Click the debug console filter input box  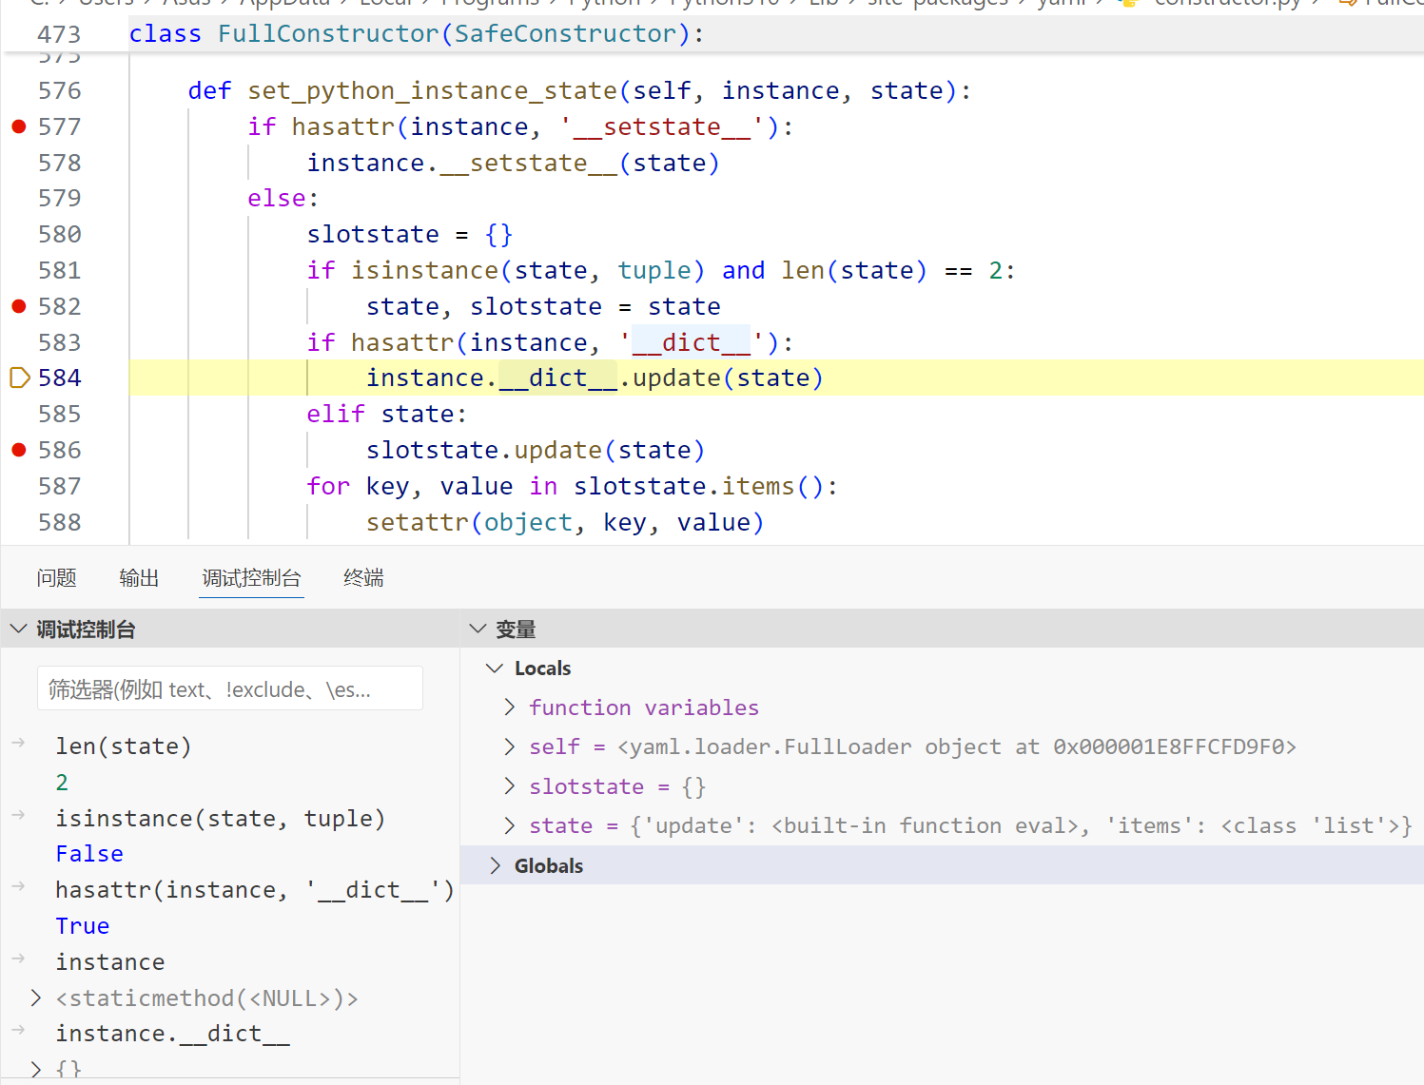(229, 688)
